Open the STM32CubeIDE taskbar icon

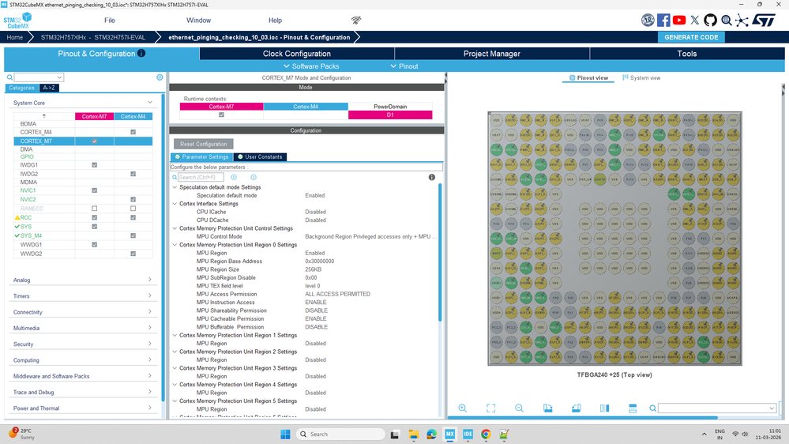click(x=468, y=434)
